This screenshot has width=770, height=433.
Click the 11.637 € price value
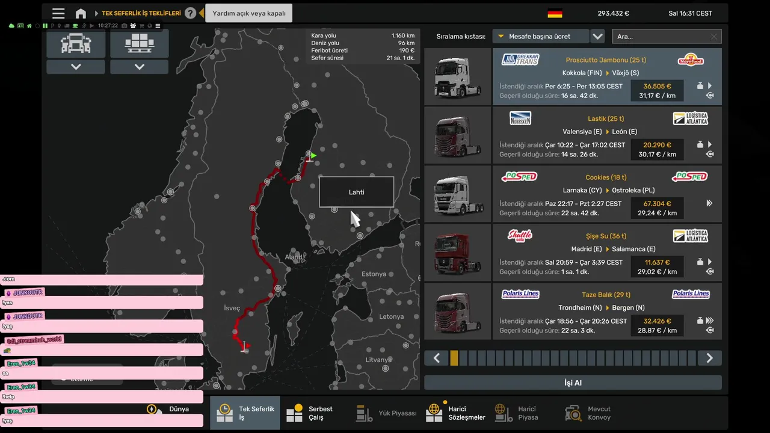point(657,262)
